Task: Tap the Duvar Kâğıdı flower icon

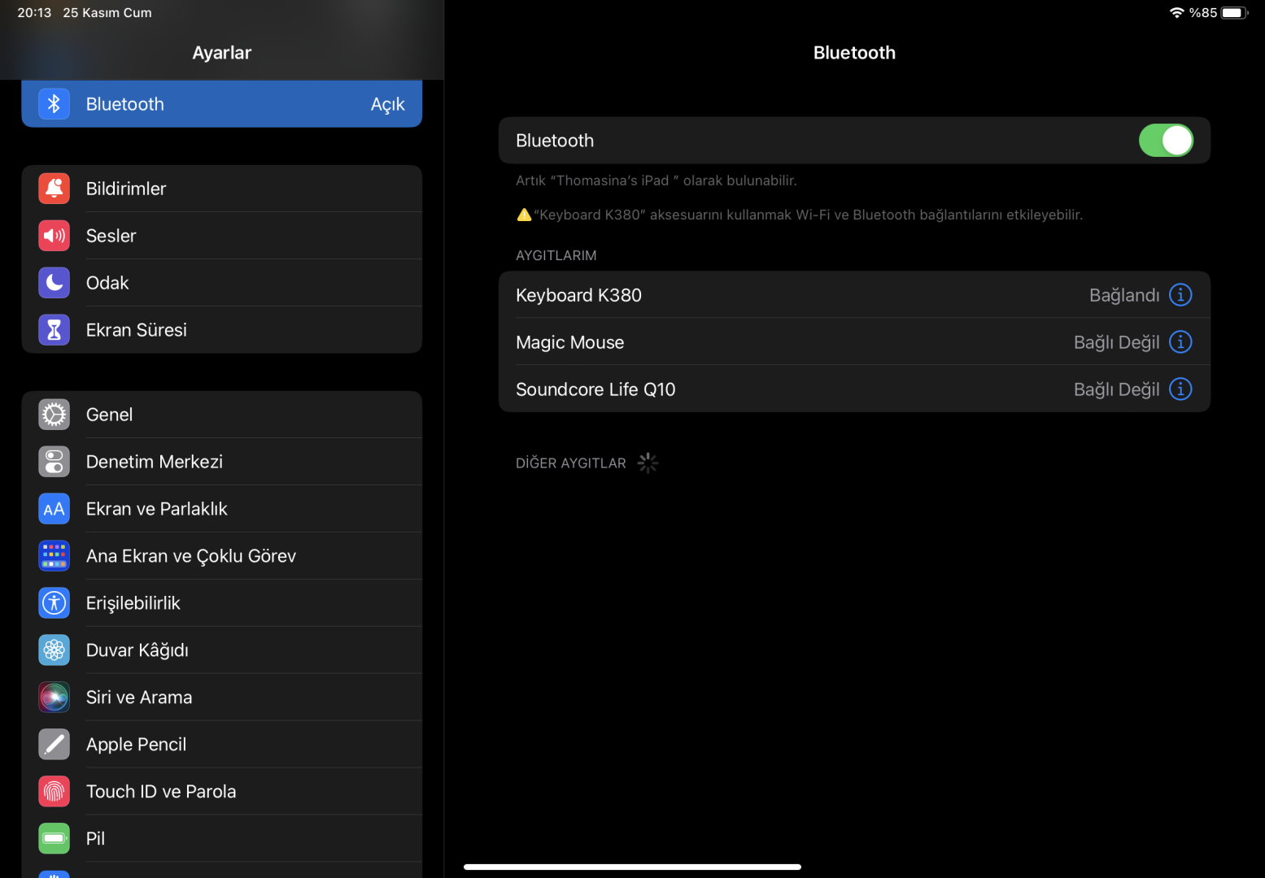Action: click(54, 650)
